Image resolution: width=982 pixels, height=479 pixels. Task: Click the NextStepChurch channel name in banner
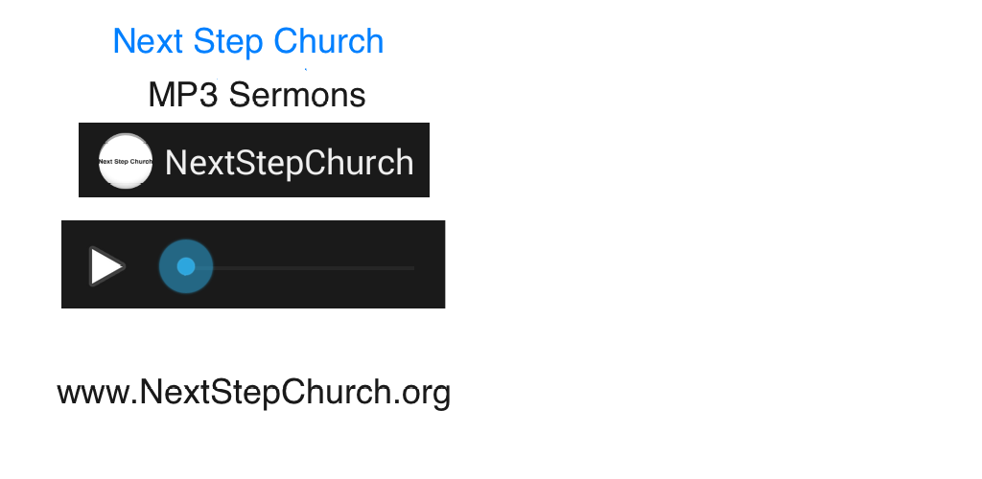pyautogui.click(x=289, y=163)
